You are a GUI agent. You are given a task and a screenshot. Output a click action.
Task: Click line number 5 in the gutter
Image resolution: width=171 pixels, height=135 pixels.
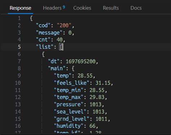click(19, 47)
